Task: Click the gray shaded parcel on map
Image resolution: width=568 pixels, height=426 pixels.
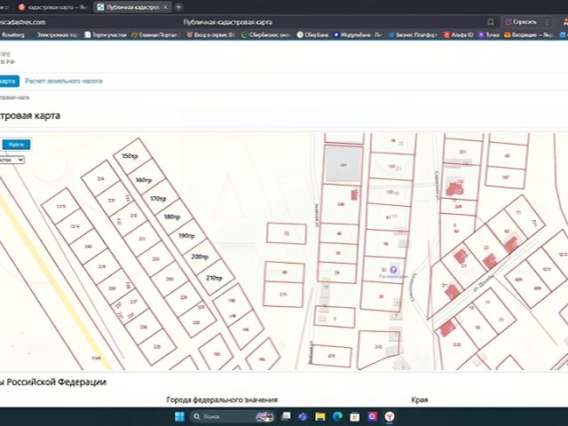Action: 343,164
